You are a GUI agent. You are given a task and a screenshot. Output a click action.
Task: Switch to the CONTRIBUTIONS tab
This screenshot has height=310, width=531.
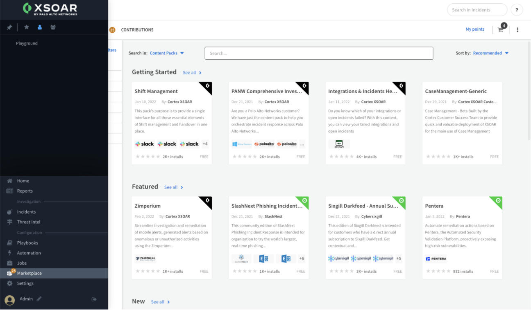click(137, 30)
